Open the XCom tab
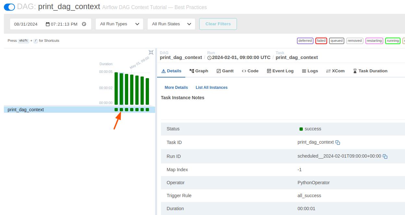405x215 pixels. coord(335,71)
